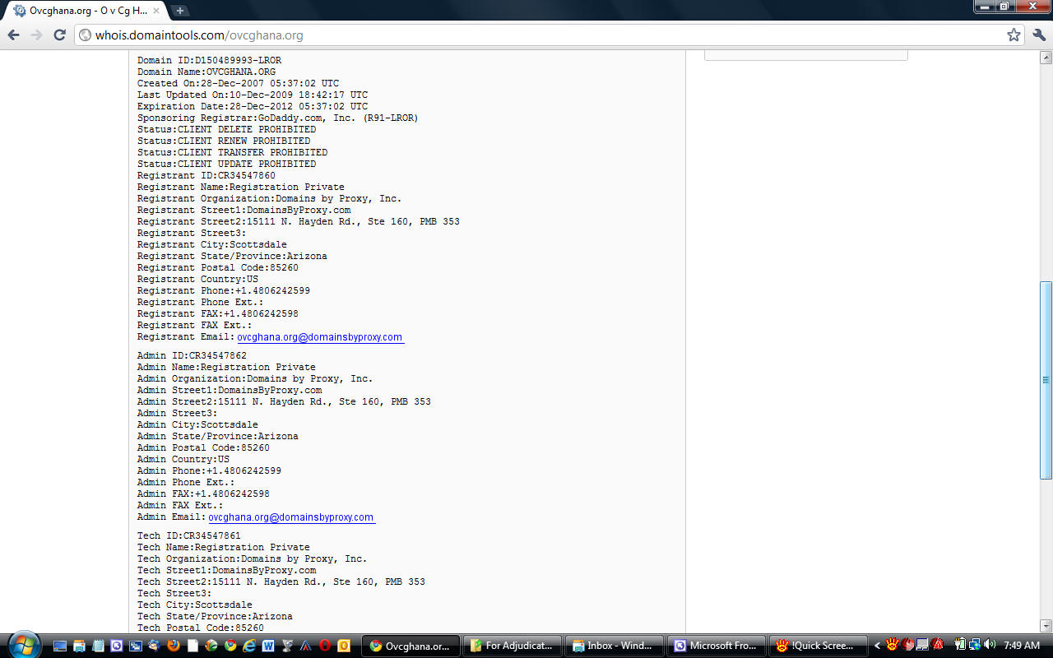Bookmark this page with the star icon

(x=1014, y=35)
